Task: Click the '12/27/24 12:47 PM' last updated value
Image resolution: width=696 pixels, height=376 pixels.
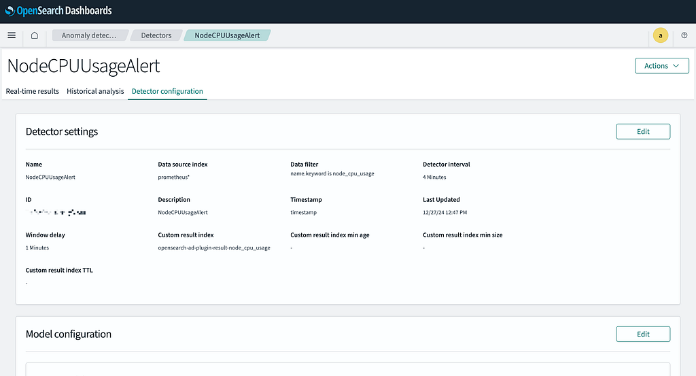Action: (445, 213)
